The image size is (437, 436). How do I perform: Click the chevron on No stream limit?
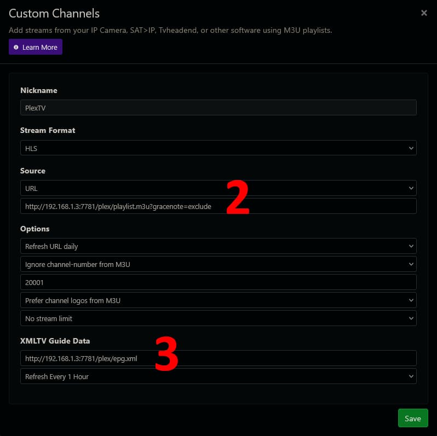[411, 318]
